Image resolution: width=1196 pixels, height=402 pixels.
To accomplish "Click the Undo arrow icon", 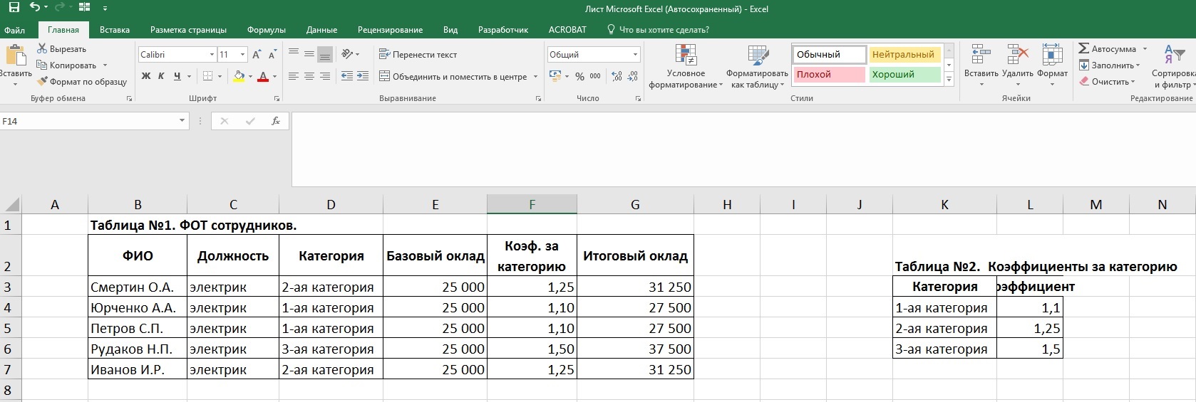I will click(34, 8).
